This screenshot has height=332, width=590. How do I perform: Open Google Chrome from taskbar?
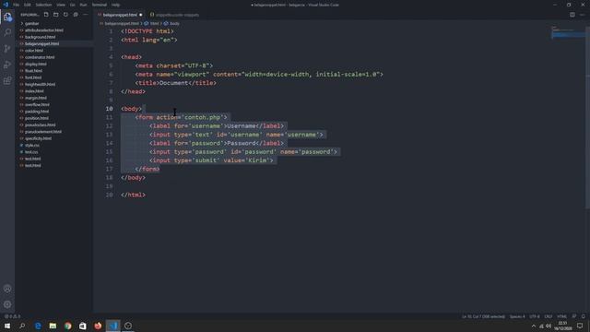[67, 326]
